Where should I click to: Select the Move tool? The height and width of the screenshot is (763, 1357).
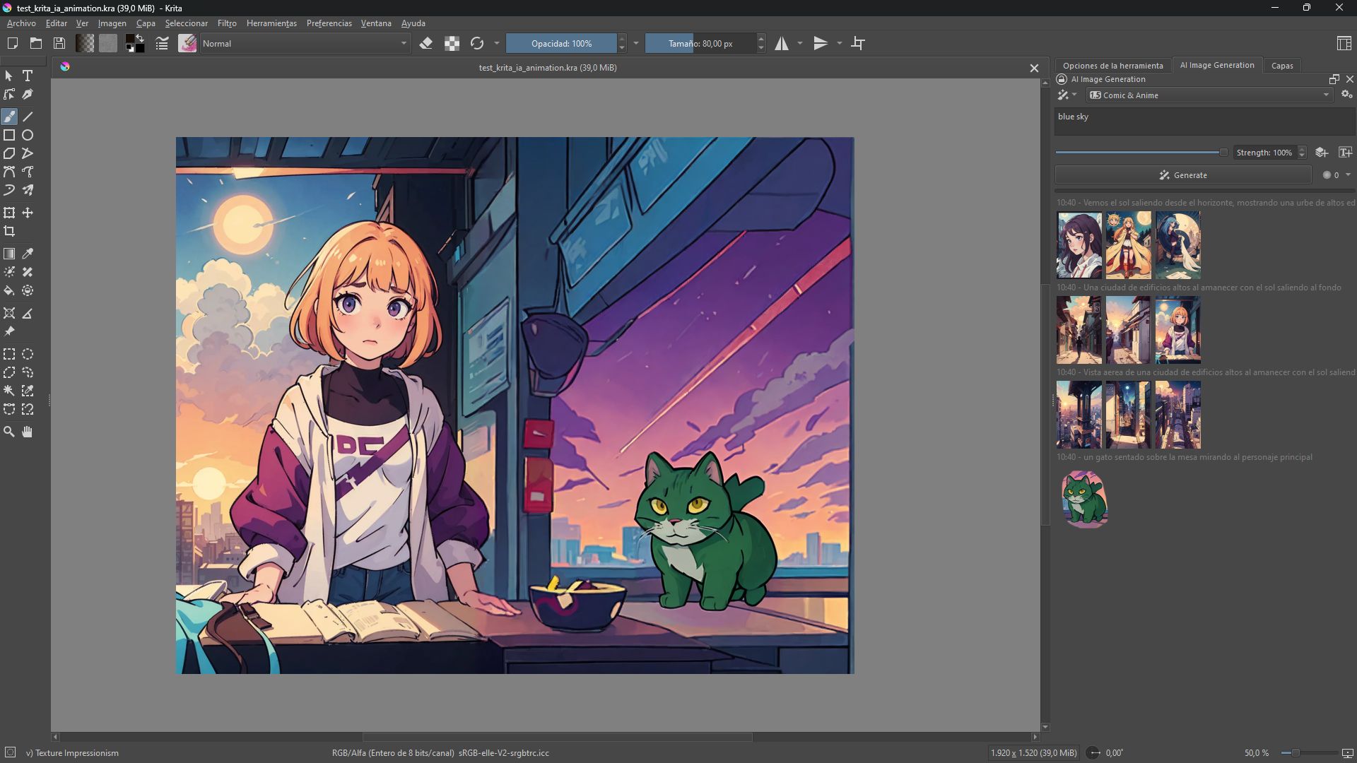(28, 213)
